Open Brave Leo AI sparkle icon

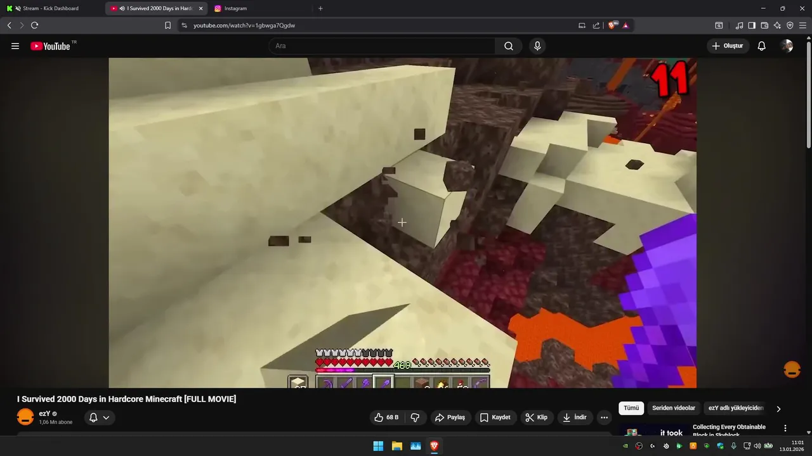[x=777, y=25]
